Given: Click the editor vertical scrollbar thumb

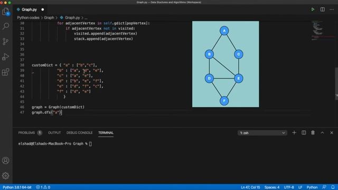Looking at the screenshot, I should pyautogui.click(x=336, y=83).
